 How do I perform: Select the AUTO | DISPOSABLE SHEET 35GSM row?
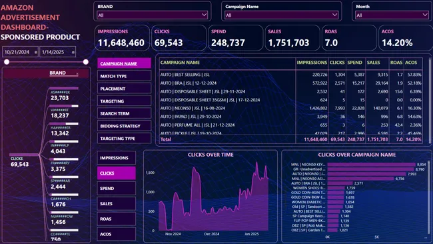(x=291, y=100)
